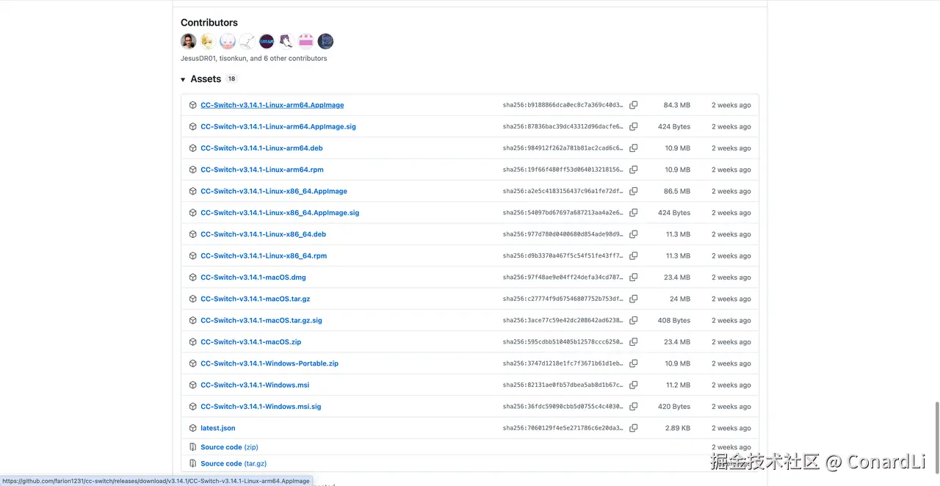Click file icon beside Source code (tar.gz)
The width and height of the screenshot is (940, 486).
point(192,464)
